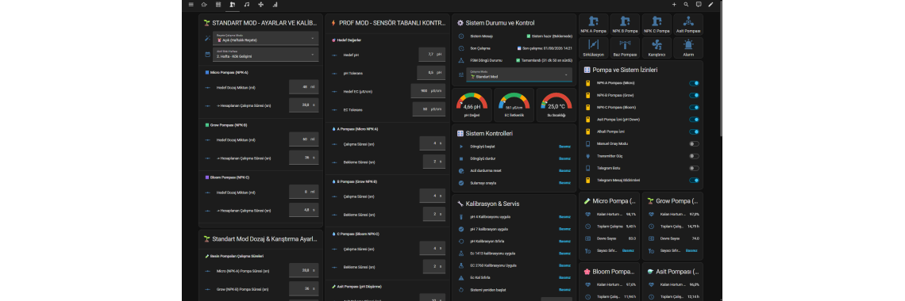Open the pH Değeri gauge card
The height and width of the screenshot is (301, 905).
click(472, 105)
